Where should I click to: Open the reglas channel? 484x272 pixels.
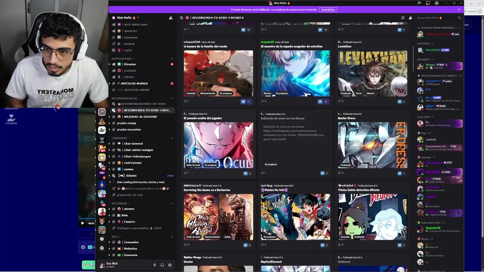click(x=142, y=50)
